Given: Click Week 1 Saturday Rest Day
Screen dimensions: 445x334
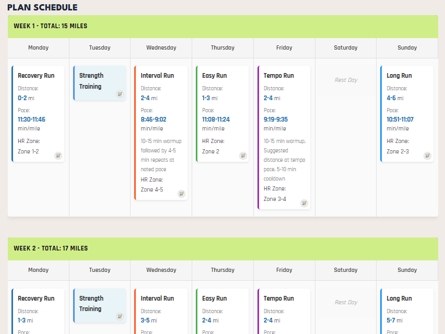Looking at the screenshot, I should (x=346, y=80).
